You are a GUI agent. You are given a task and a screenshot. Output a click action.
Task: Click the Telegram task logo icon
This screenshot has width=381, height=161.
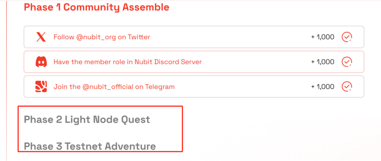(41, 87)
